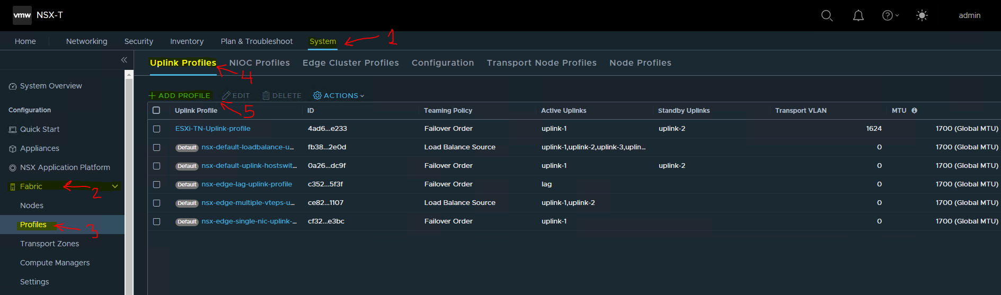
Task: Check the nsx-default-loadbalance-u... row checkbox
Action: [x=156, y=147]
